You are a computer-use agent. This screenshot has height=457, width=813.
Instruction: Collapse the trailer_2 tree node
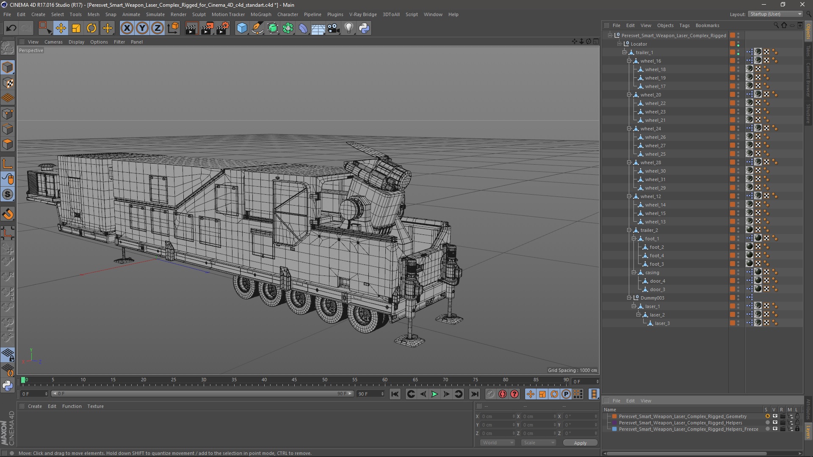(629, 230)
